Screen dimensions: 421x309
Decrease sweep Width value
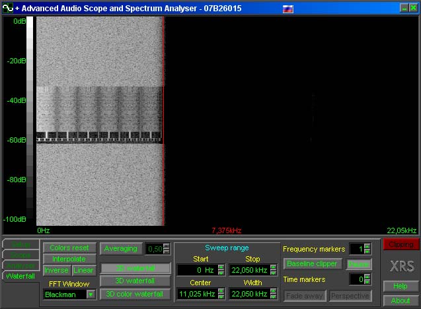[x=274, y=296]
